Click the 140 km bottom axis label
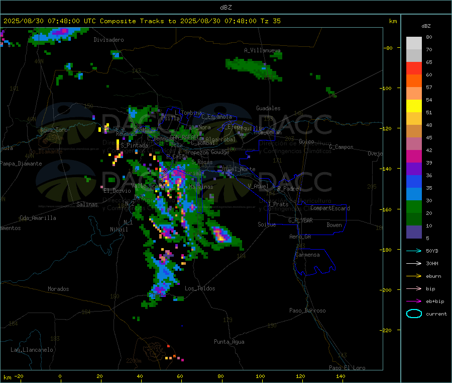452x383 pixels. 341,376
